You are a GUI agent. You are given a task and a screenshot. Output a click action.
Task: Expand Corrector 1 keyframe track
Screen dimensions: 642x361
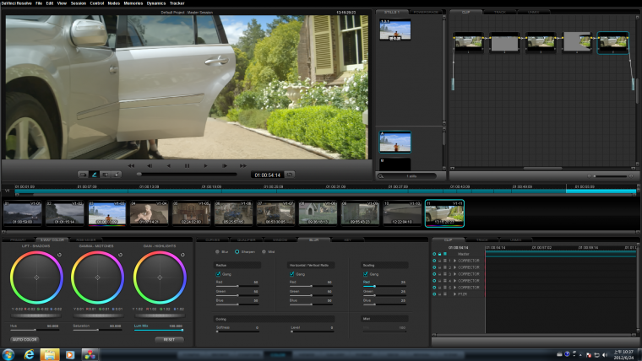point(454,261)
